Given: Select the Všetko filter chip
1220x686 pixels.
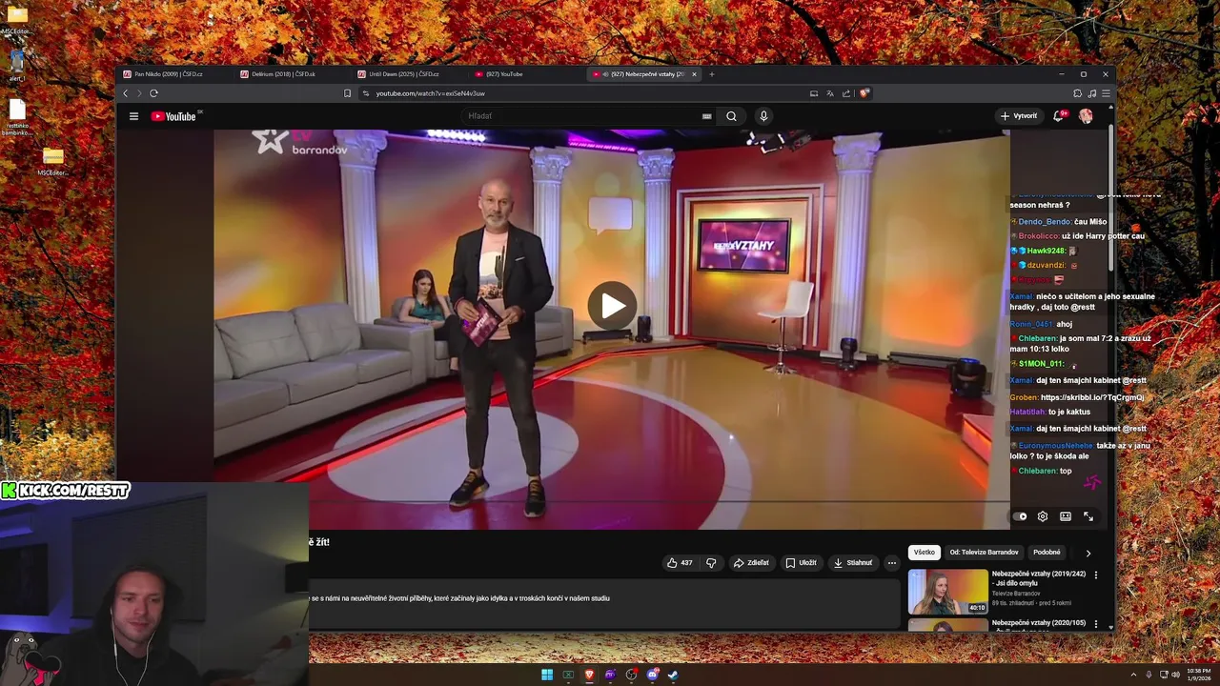Looking at the screenshot, I should click(x=925, y=553).
